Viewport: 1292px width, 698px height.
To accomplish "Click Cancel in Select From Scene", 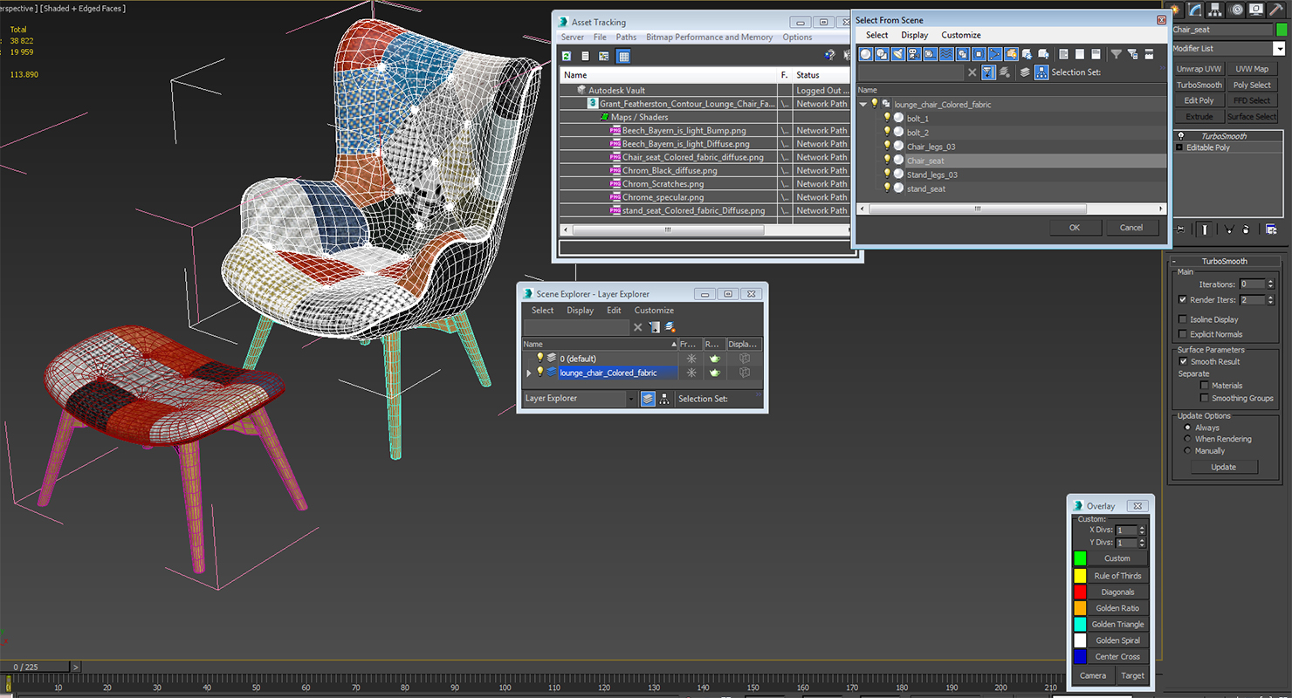I will click(x=1131, y=228).
